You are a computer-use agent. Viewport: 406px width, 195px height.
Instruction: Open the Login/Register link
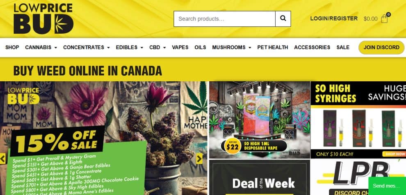coord(334,18)
